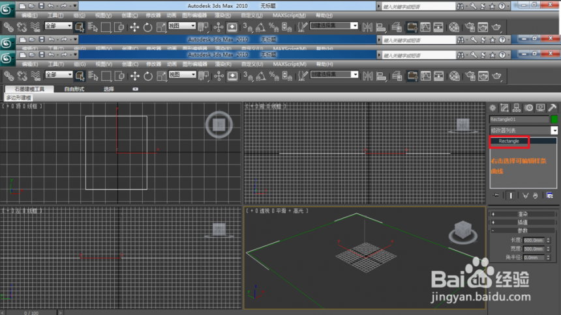Click Make Unique under the modifier stack
Screen dimensions: 561x315
coord(525,195)
